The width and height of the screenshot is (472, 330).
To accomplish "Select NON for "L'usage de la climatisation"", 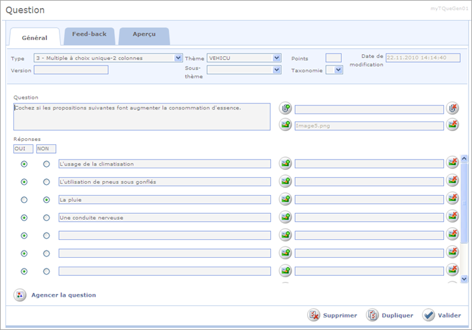I will [x=46, y=164].
